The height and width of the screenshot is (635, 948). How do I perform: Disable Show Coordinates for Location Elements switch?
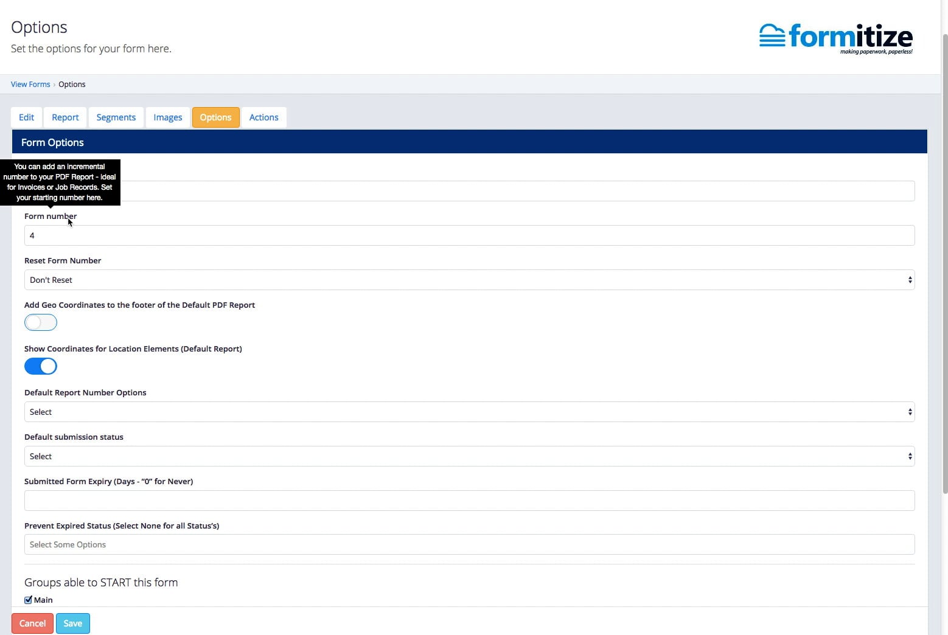pyautogui.click(x=41, y=366)
